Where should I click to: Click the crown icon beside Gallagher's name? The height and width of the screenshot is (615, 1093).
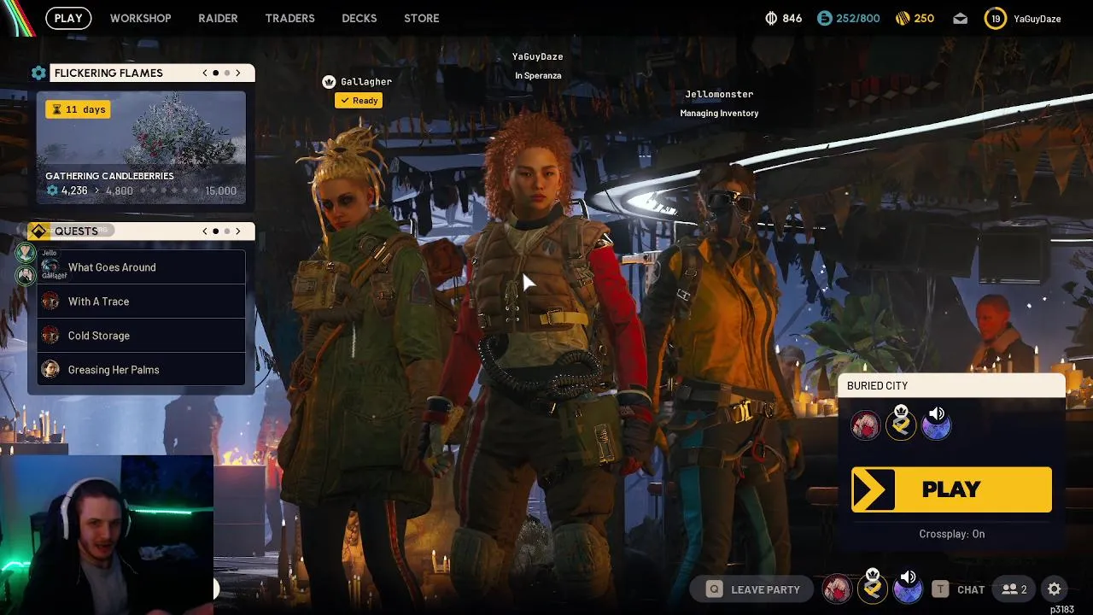[x=329, y=82]
